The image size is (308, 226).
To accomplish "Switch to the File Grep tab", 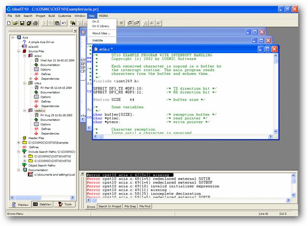I will point(130,206).
